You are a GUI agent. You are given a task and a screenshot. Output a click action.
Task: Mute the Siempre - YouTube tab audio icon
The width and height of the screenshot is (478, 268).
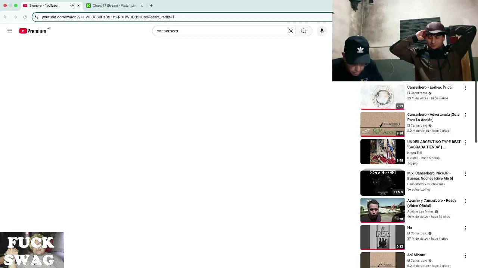[72, 6]
